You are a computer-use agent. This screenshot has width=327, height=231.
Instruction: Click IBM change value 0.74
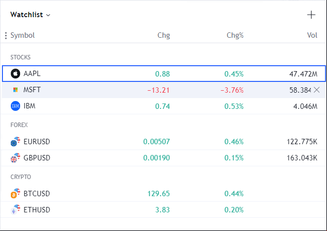[x=163, y=106]
